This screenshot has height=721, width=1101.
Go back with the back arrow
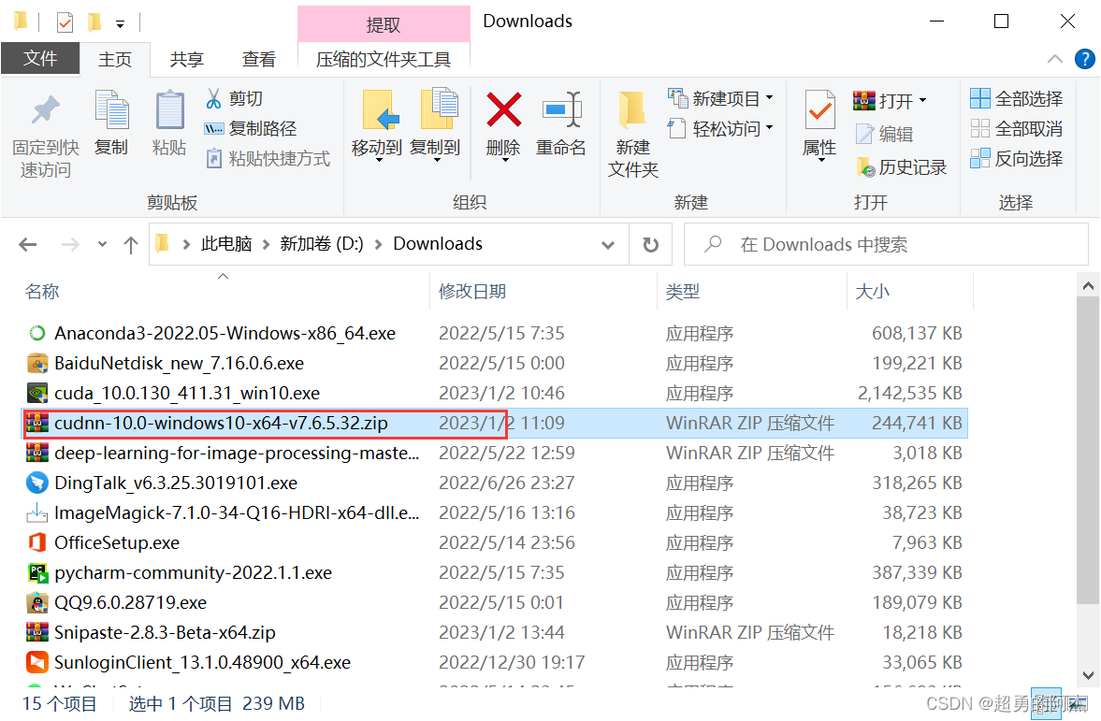(x=27, y=244)
